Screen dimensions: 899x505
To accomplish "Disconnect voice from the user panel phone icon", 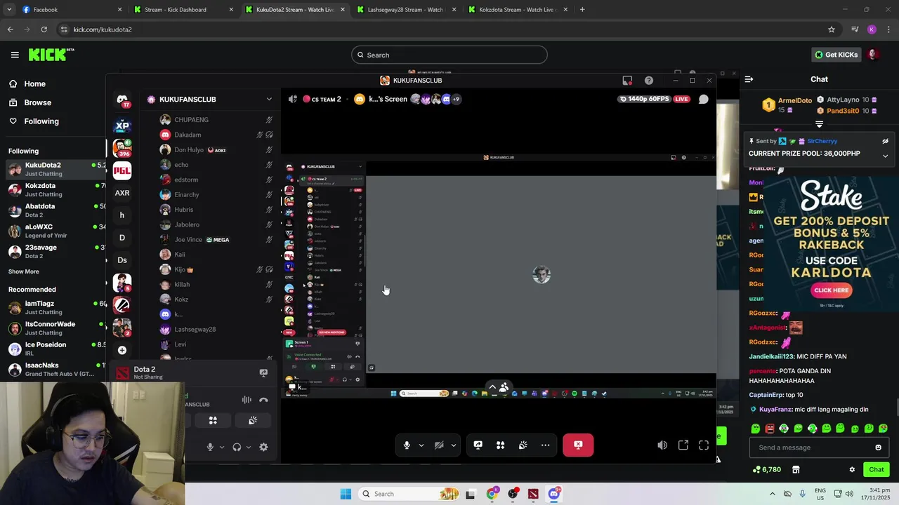I will click(263, 400).
